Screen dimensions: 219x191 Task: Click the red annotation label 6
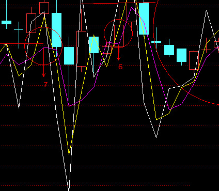click(x=120, y=67)
